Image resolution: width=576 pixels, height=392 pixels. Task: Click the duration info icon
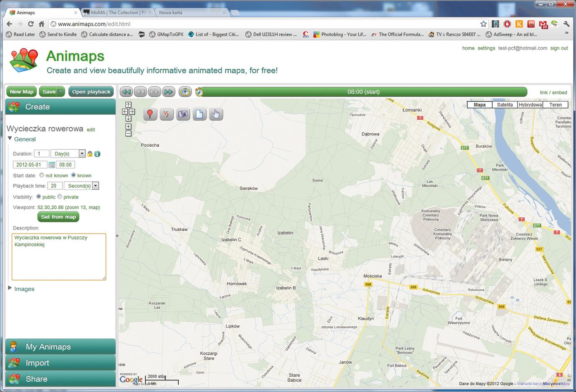coord(97,154)
